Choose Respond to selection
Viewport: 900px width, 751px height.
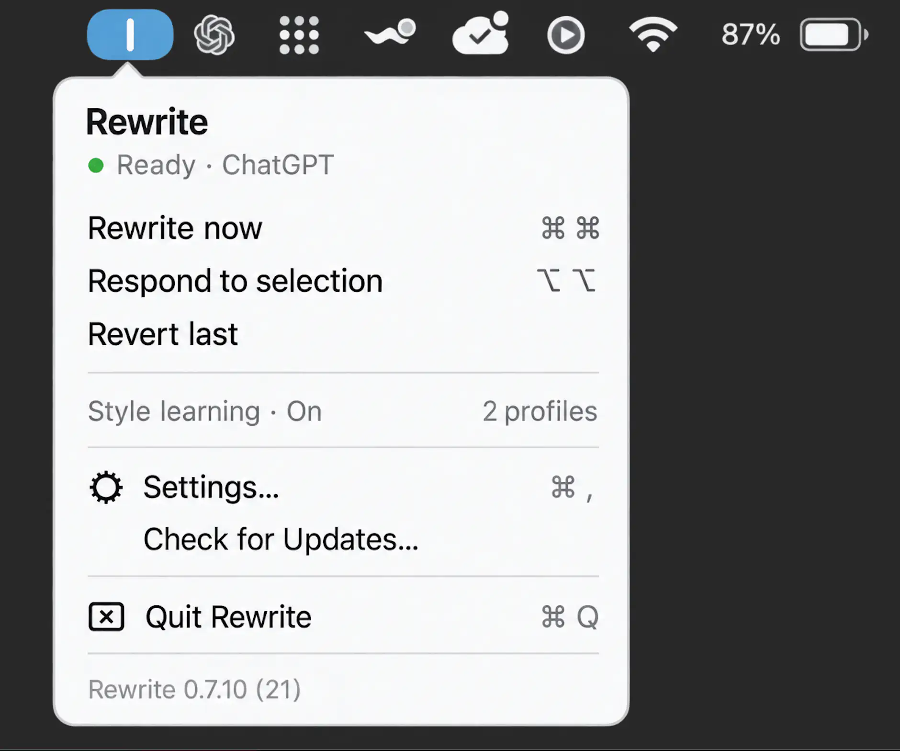pos(343,281)
